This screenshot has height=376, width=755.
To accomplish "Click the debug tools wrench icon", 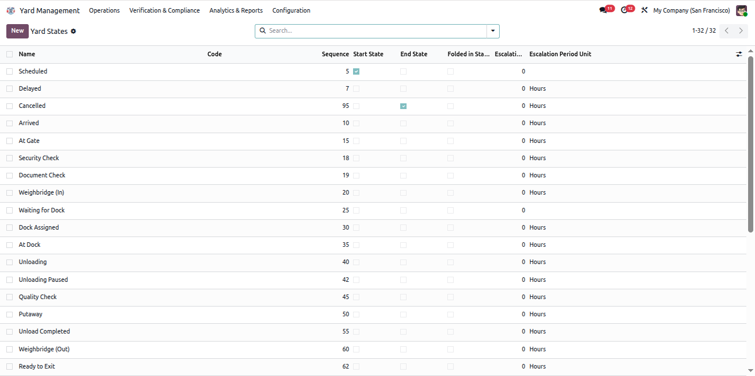I will click(644, 10).
